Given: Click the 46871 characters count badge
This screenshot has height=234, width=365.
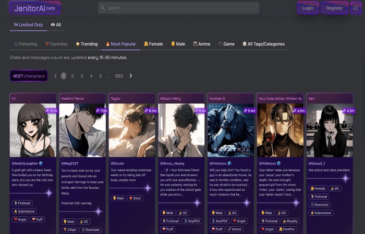Looking at the screenshot, I should pos(29,76).
